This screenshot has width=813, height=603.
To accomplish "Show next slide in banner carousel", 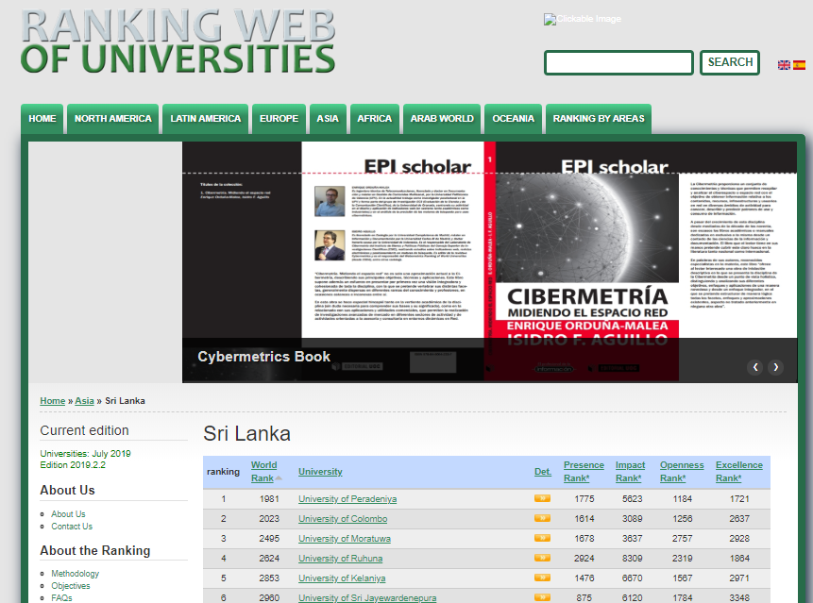I will coord(775,367).
